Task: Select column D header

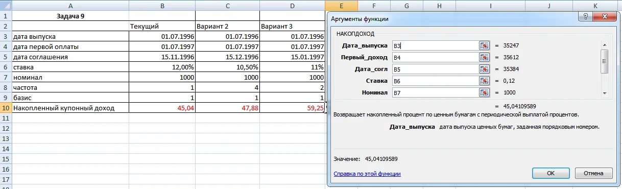Action: coord(292,5)
